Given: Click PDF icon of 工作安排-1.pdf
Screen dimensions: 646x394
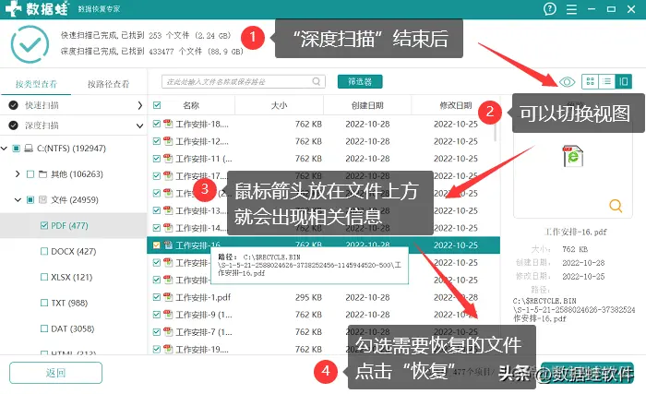Looking at the screenshot, I should [x=168, y=297].
